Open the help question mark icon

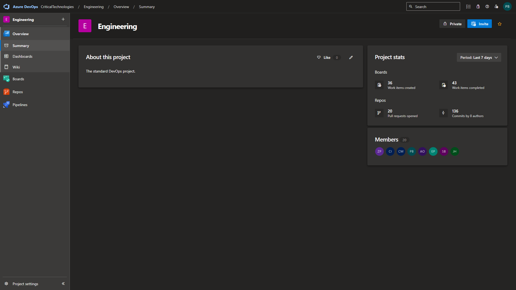(x=487, y=7)
